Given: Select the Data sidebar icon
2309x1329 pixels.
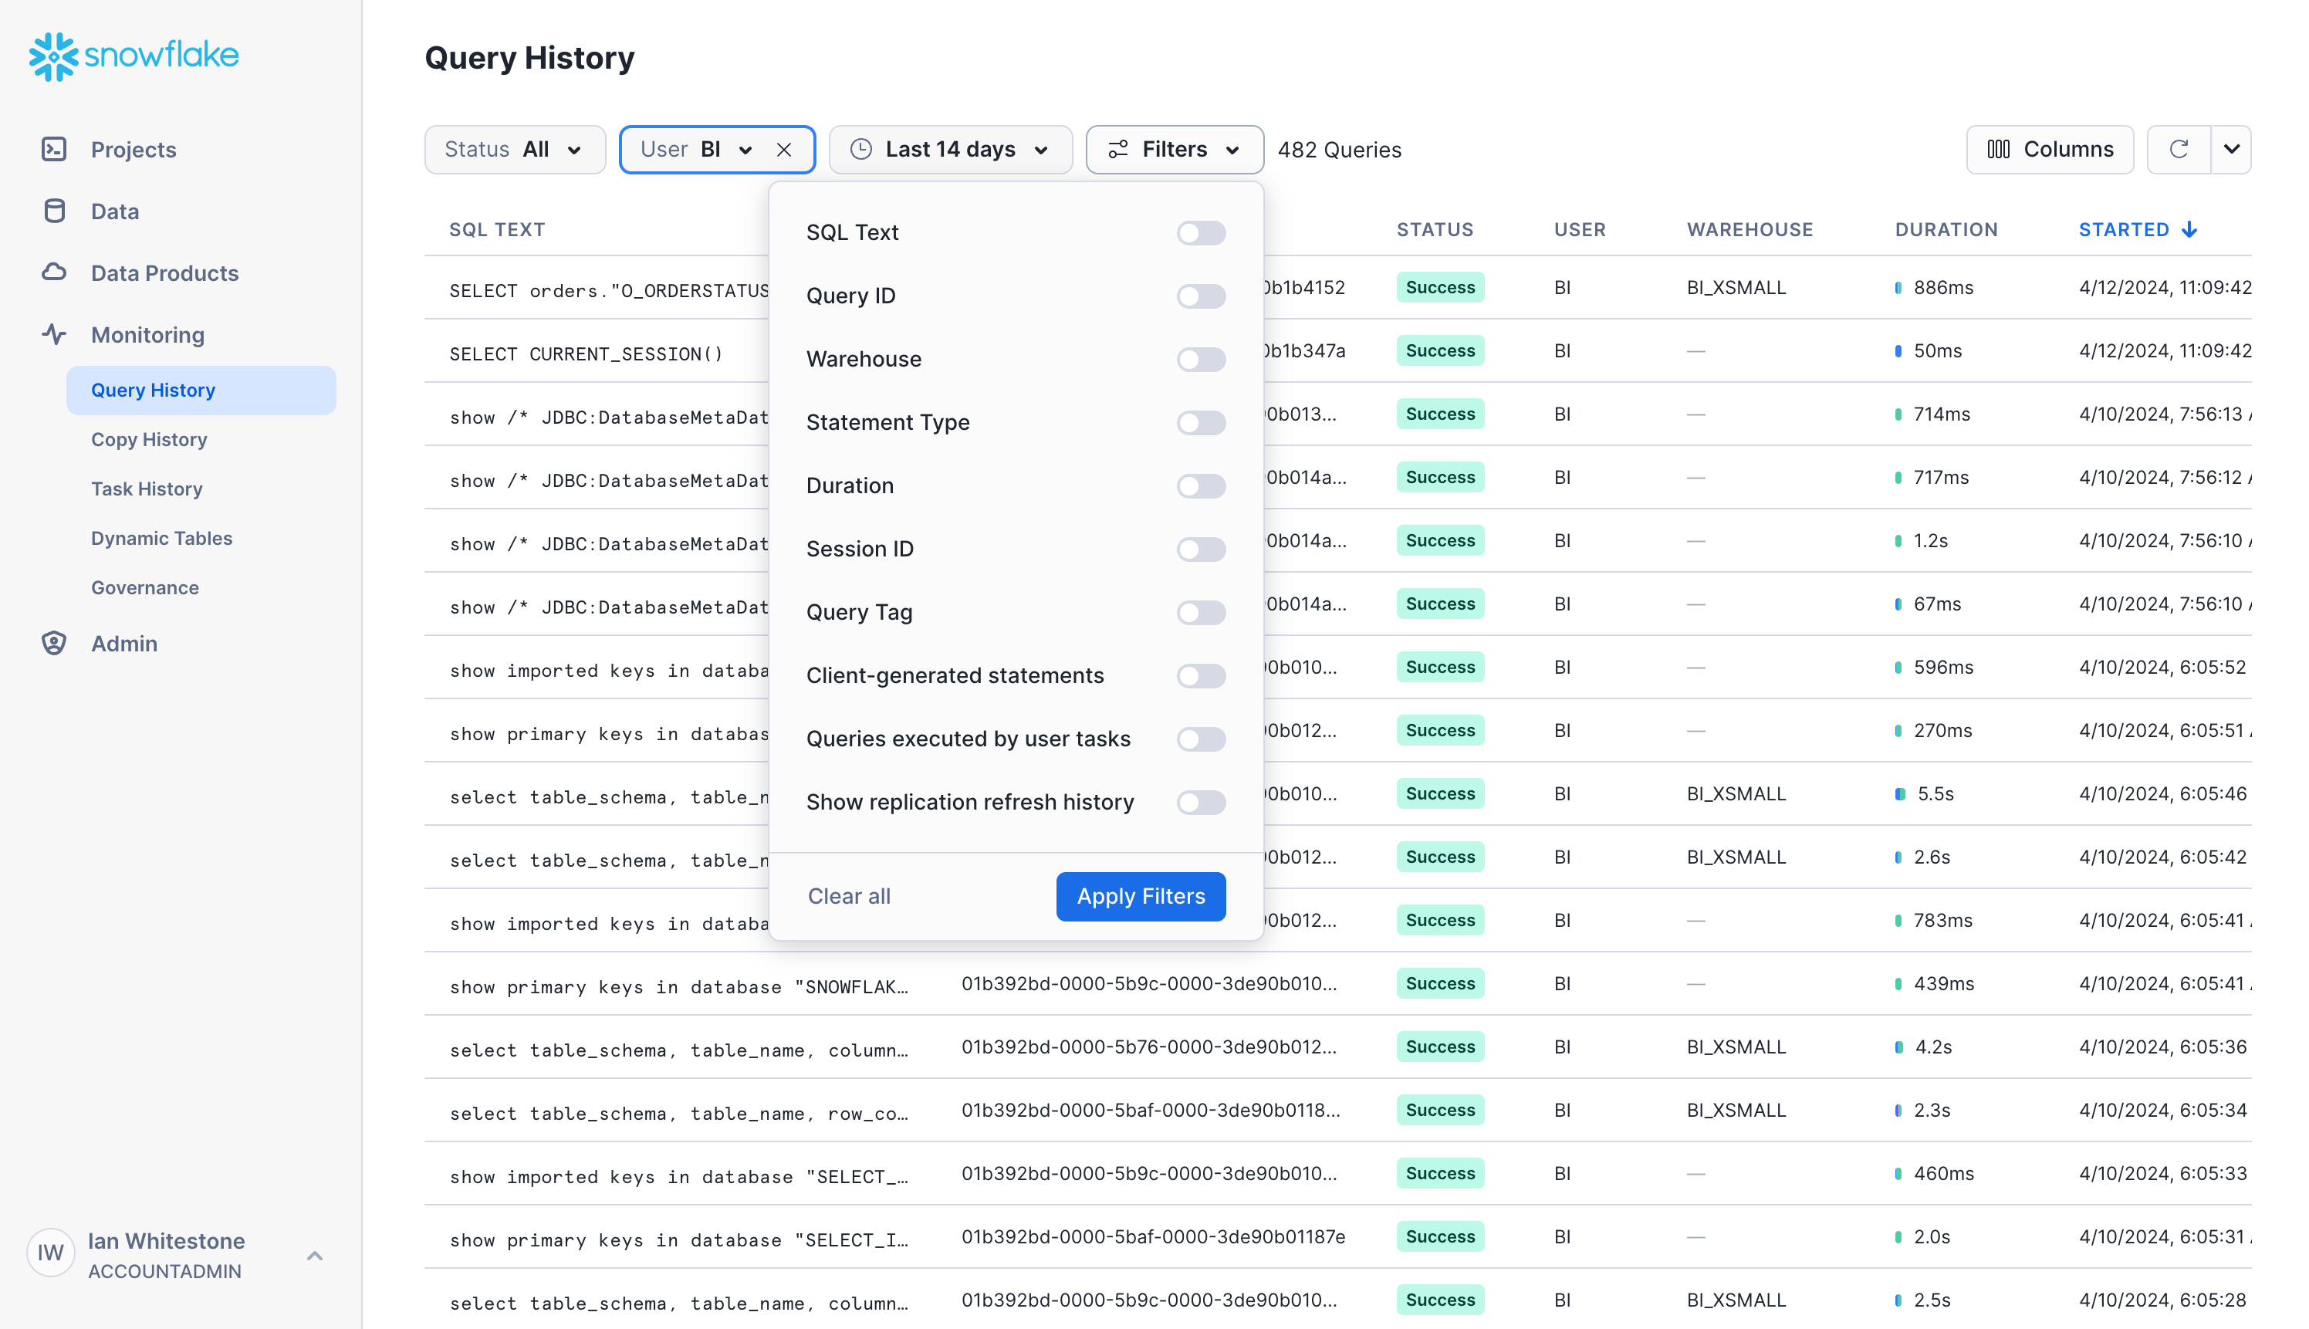Looking at the screenshot, I should [x=55, y=210].
